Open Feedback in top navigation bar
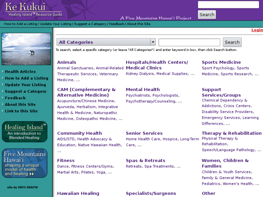This screenshot has height=197, width=263. tap(116, 24)
